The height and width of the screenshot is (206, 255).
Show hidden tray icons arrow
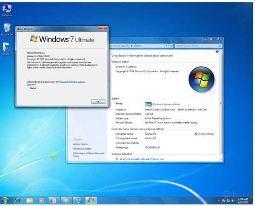219,201
